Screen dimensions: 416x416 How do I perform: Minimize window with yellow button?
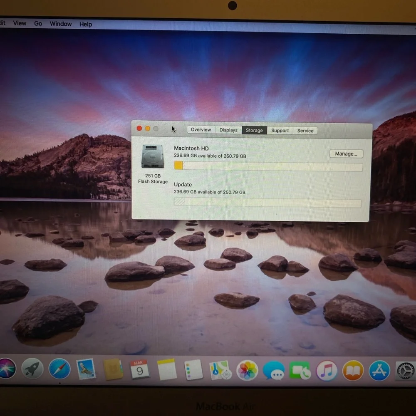[x=148, y=129]
